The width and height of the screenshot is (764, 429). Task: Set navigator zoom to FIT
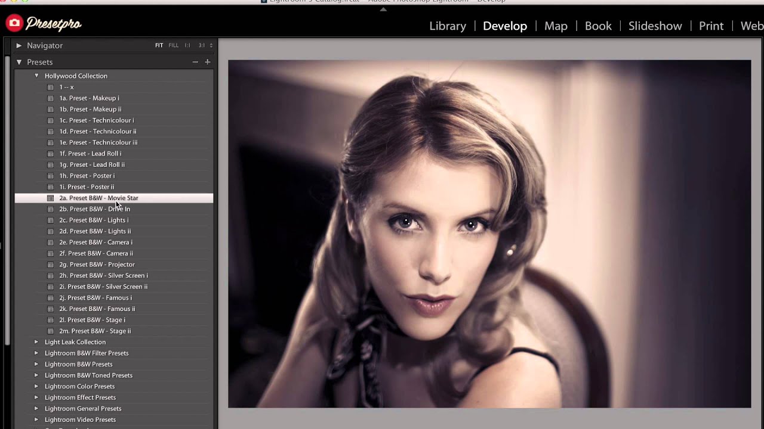pyautogui.click(x=159, y=45)
